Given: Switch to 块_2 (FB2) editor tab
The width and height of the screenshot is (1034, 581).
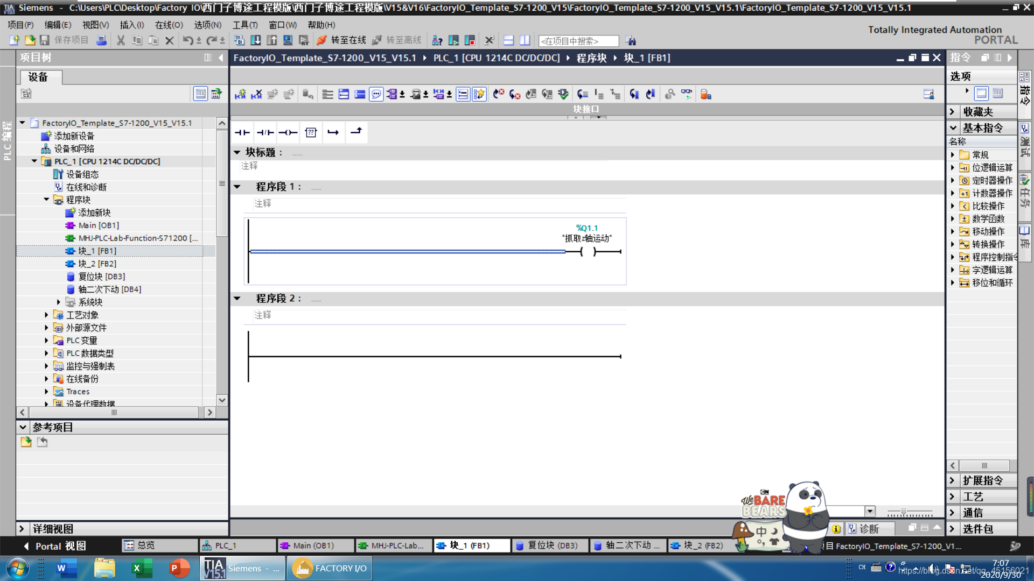Looking at the screenshot, I should tap(699, 545).
